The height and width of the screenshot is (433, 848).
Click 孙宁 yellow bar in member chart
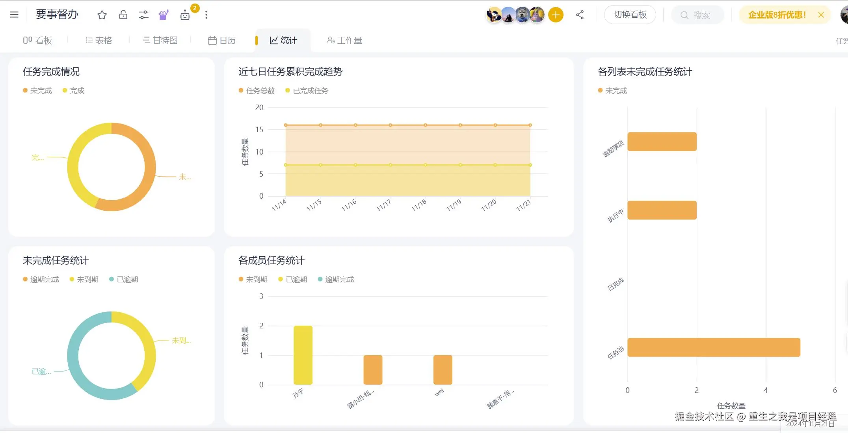click(x=303, y=355)
